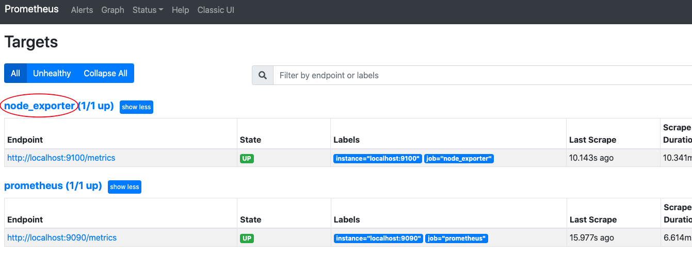Click the 10.143s ago last scrape value

pos(591,158)
